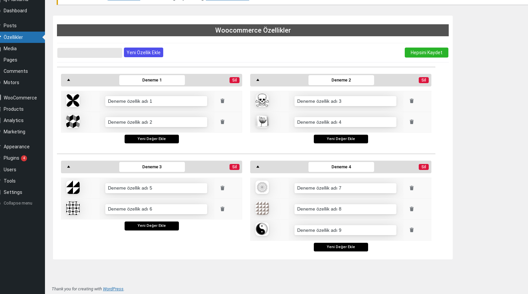The image size is (528, 294).
Task: Click the yin-yang image for özellik adı 9
Action: (262, 229)
